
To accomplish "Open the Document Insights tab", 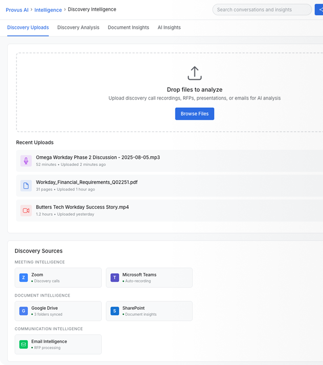I will tap(128, 27).
